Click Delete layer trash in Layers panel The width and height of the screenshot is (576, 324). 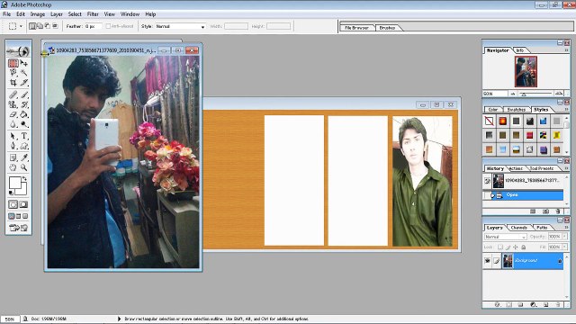pos(558,304)
